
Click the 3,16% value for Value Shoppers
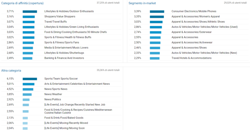[x=10, y=16]
